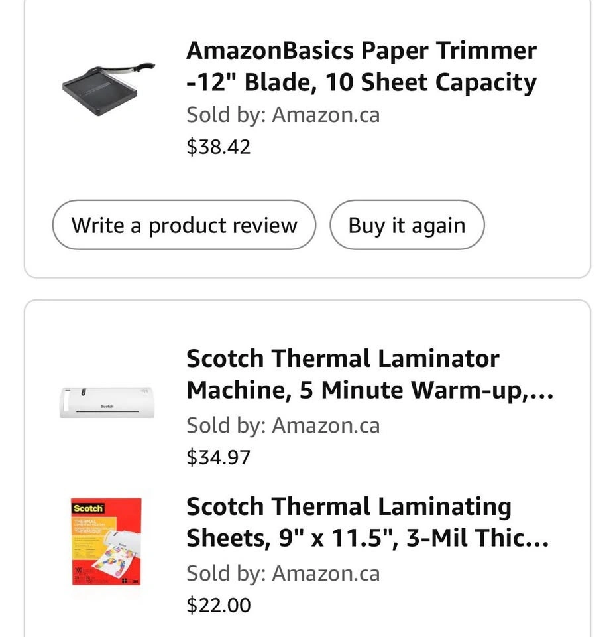Click the Buy it again button

pos(407,226)
